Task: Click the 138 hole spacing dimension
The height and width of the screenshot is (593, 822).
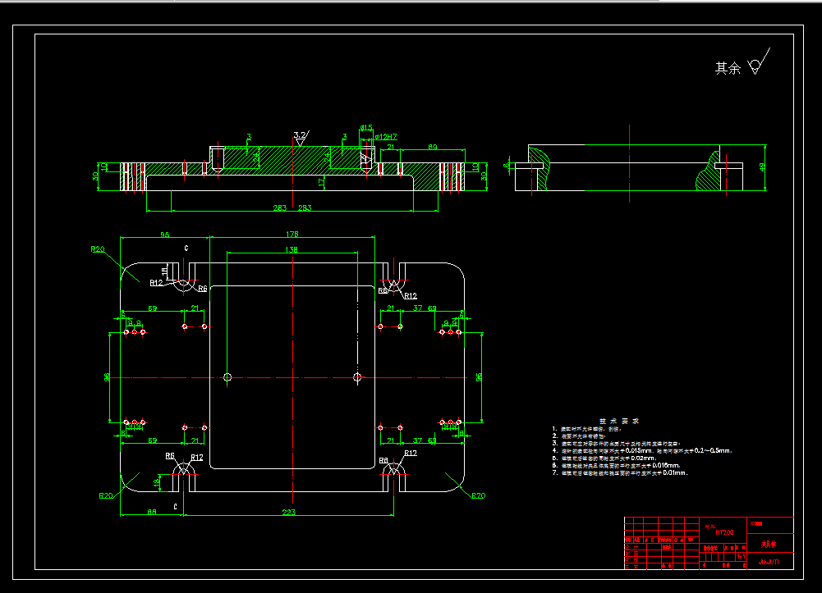Action: (x=292, y=249)
